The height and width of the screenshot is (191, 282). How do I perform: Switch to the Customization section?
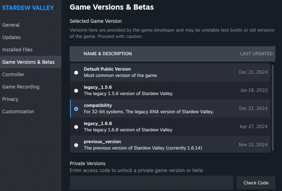18,112
